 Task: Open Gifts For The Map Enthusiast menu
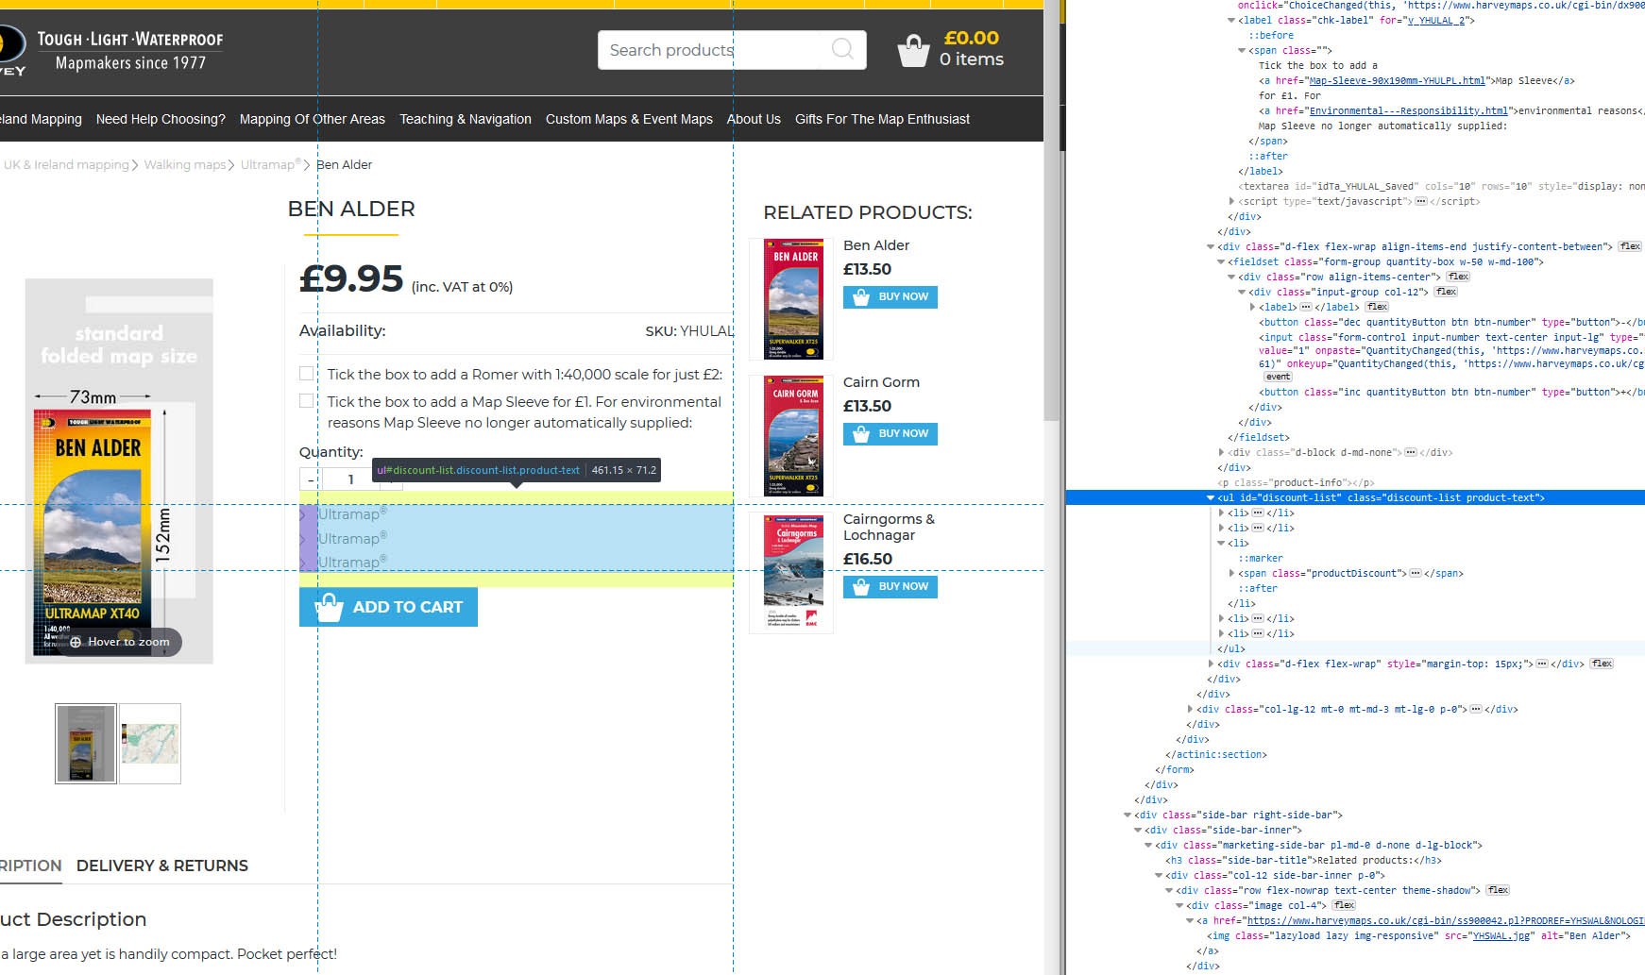pyautogui.click(x=882, y=119)
